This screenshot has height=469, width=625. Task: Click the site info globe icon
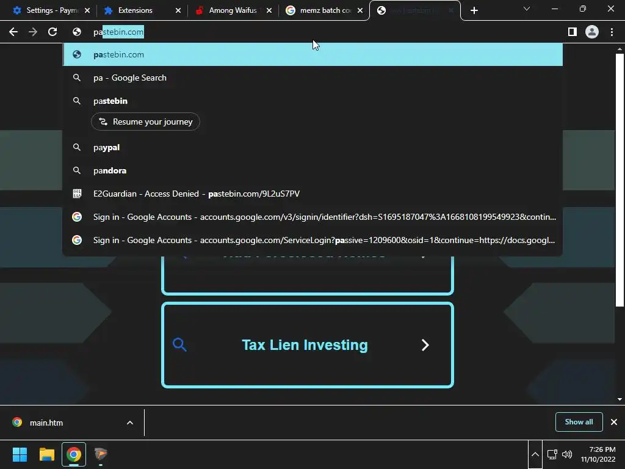[77, 32]
